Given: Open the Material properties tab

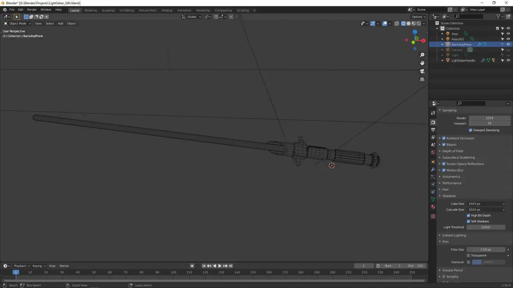Looking at the screenshot, I should [433, 207].
